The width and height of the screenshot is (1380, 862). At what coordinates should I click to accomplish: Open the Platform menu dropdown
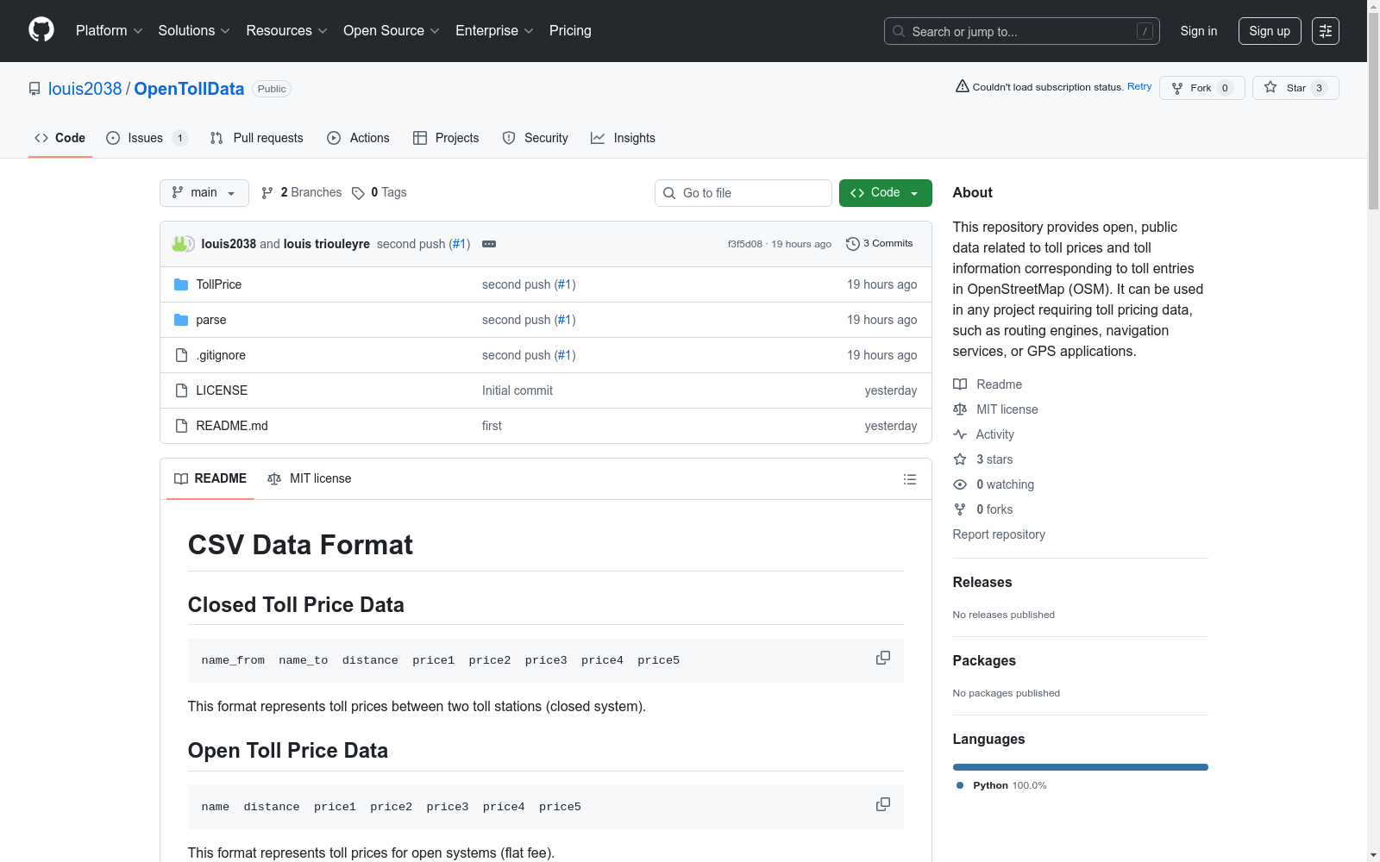coord(109,31)
